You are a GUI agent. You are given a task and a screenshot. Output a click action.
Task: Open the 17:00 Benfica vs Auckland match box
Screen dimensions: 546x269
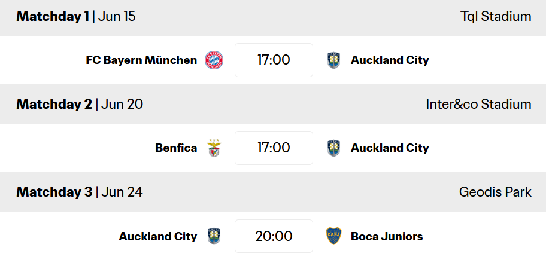click(x=274, y=148)
